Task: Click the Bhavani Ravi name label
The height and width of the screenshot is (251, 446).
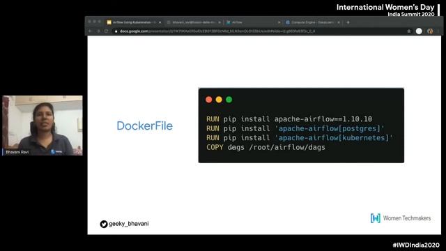Action: tap(17, 152)
